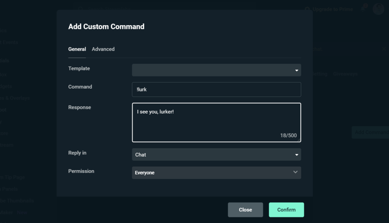The height and width of the screenshot is (223, 389).
Task: Click the Upgrade to Prime icon
Action: pyautogui.click(x=308, y=9)
